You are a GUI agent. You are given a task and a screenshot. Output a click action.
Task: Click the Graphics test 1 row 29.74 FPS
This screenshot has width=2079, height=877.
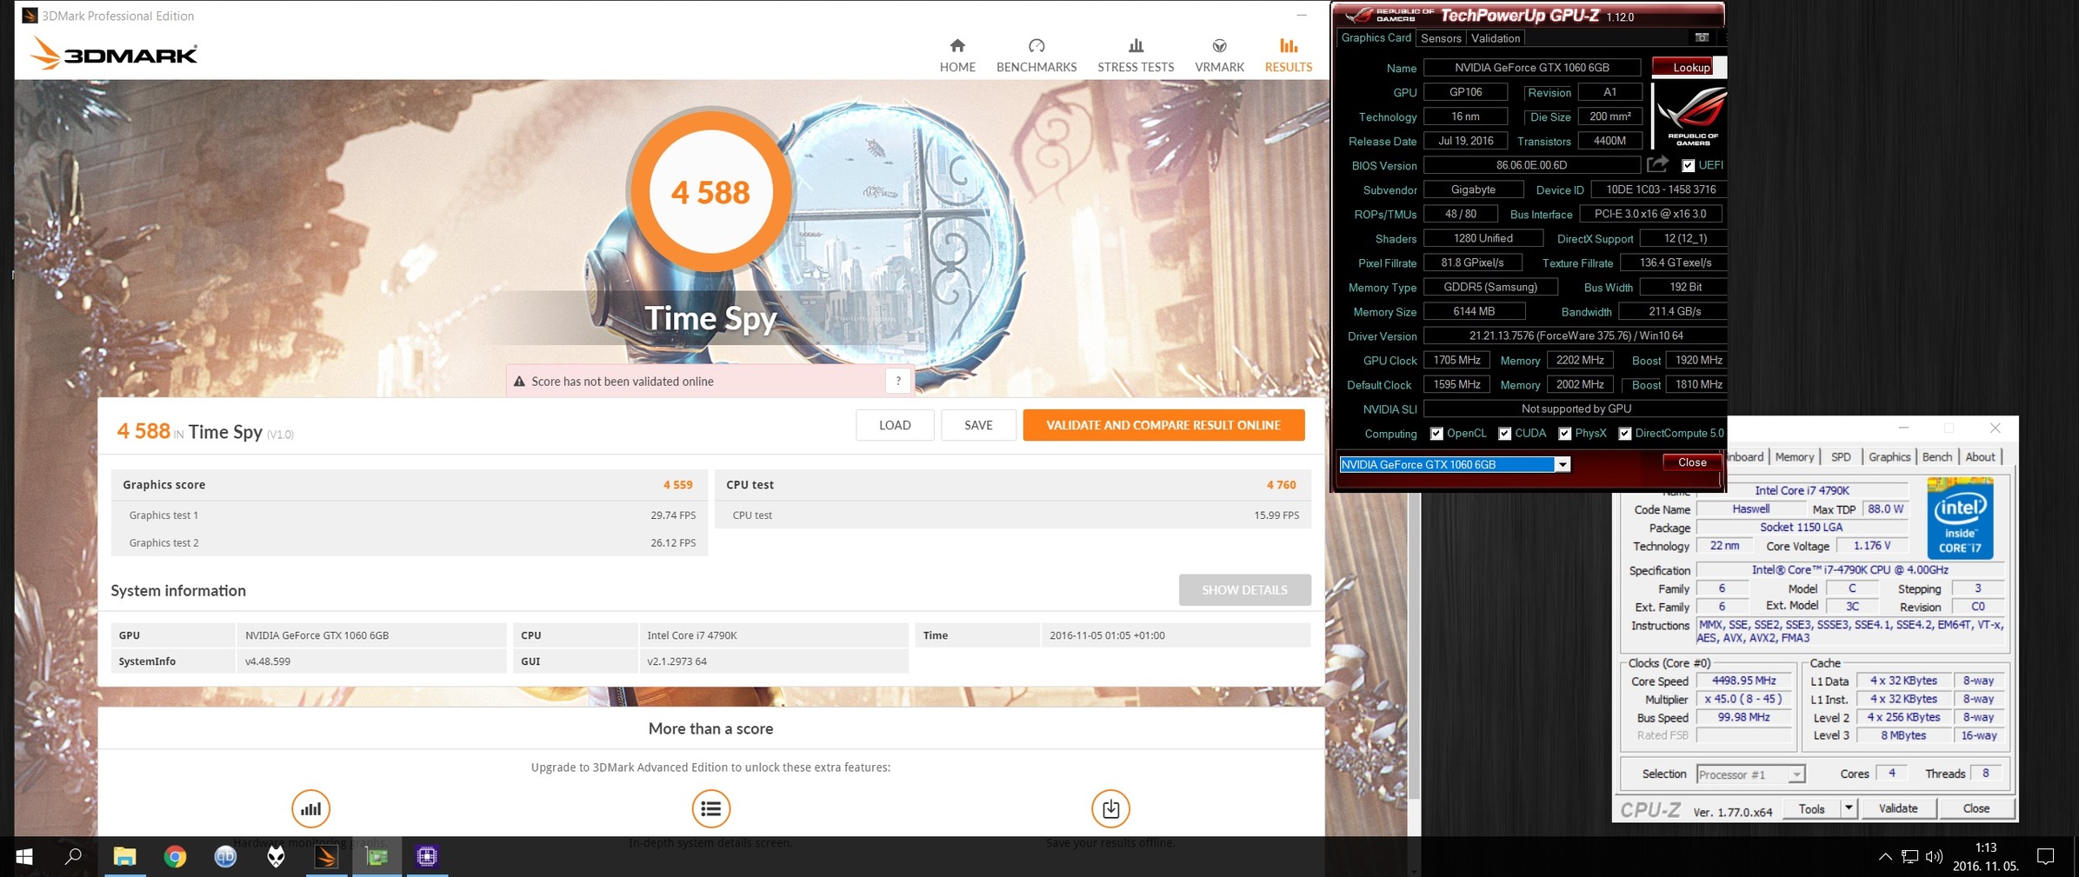click(x=410, y=515)
